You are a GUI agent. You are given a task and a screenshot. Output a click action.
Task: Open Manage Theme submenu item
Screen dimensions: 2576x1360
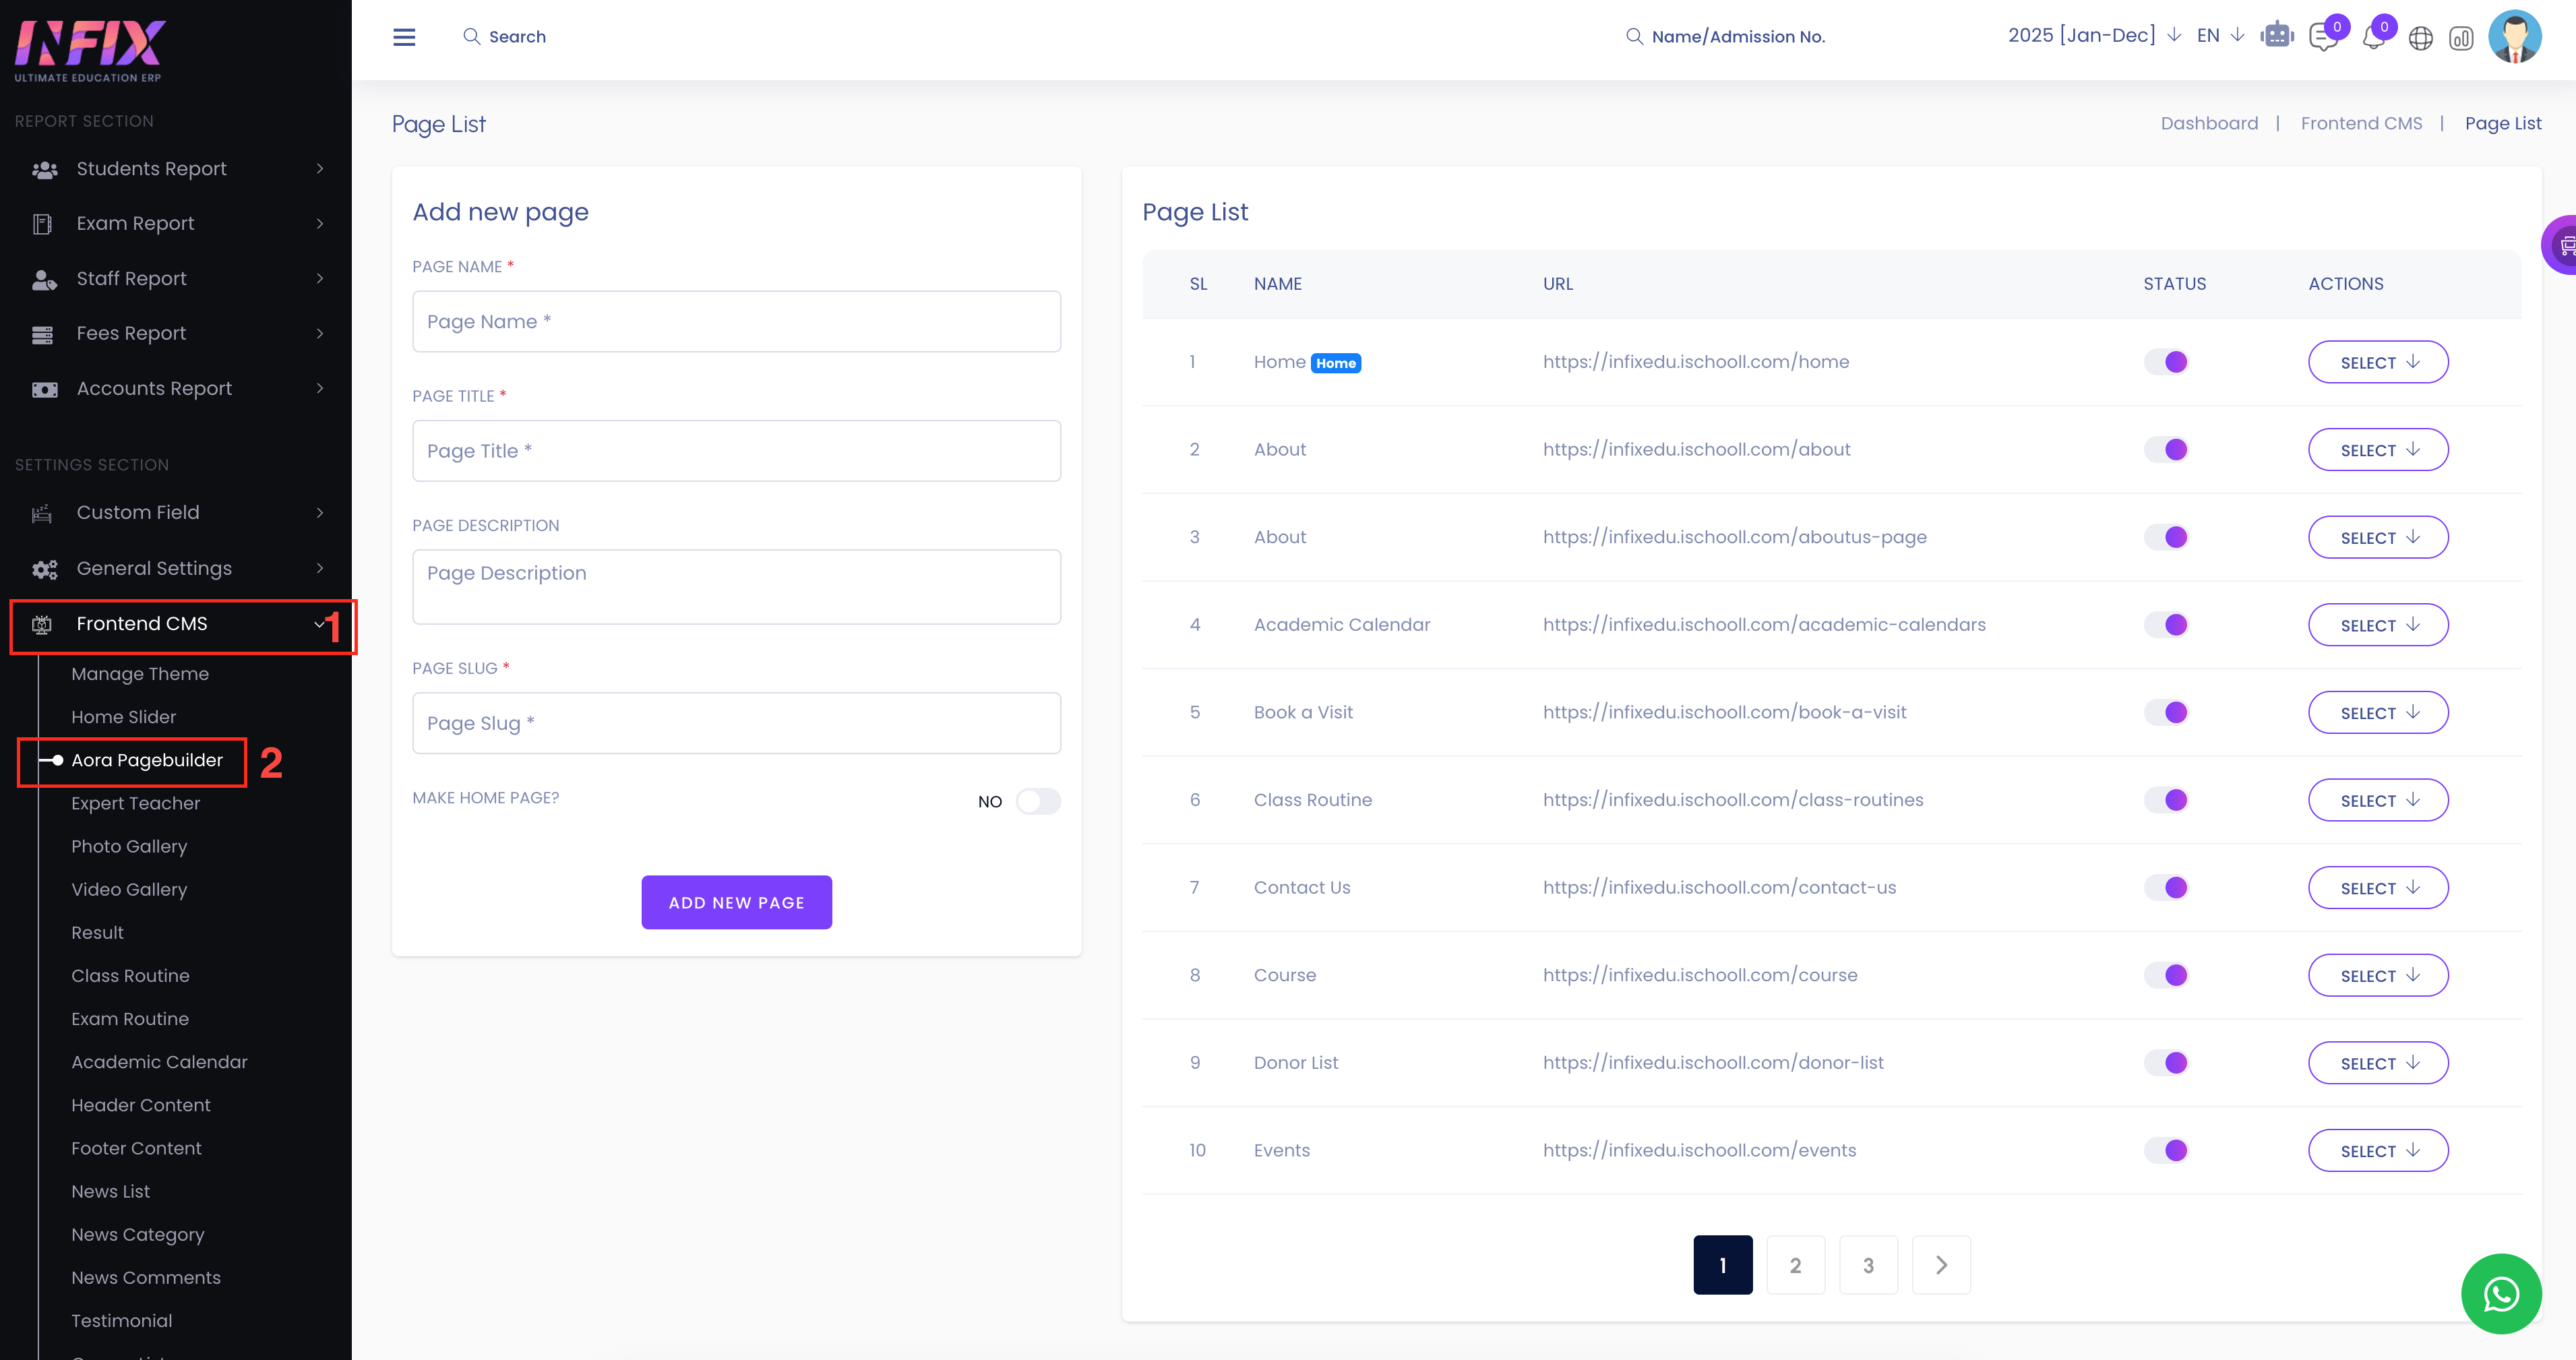pos(140,674)
